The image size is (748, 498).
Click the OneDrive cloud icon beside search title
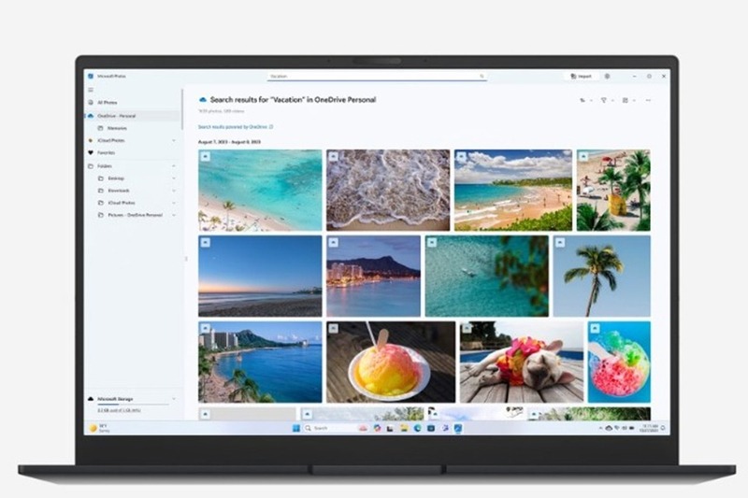pos(203,99)
